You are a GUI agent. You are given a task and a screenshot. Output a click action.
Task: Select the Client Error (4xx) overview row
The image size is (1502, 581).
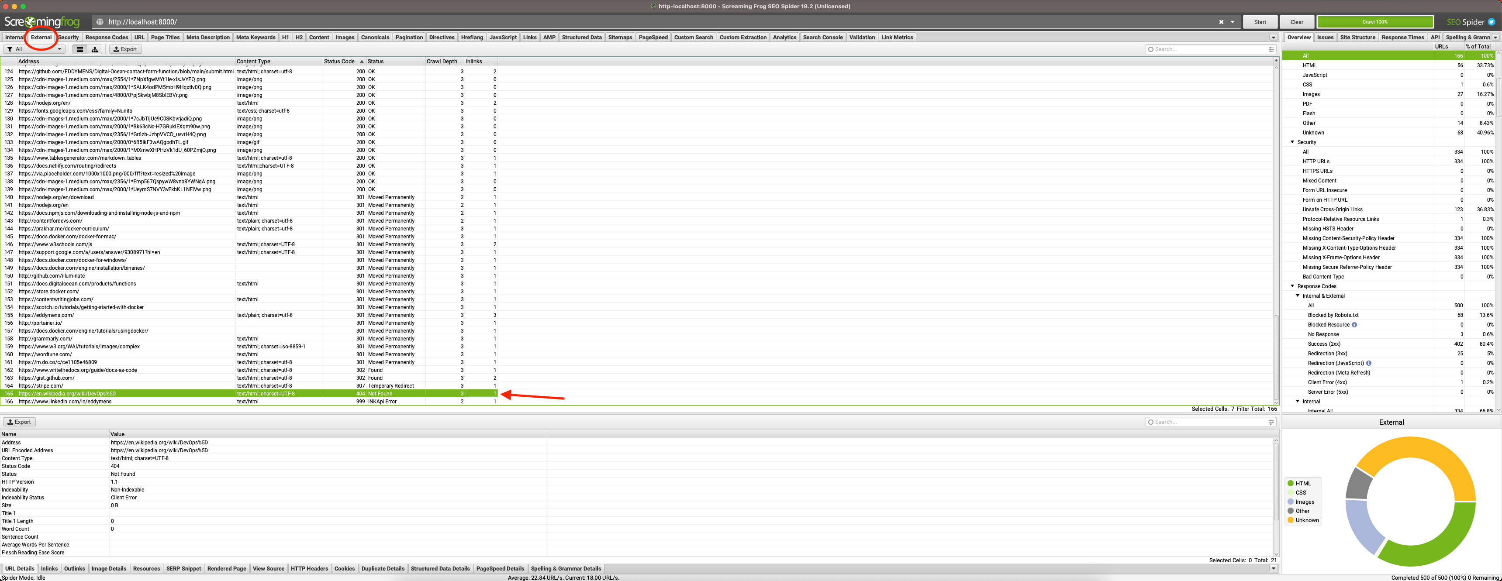point(1389,382)
